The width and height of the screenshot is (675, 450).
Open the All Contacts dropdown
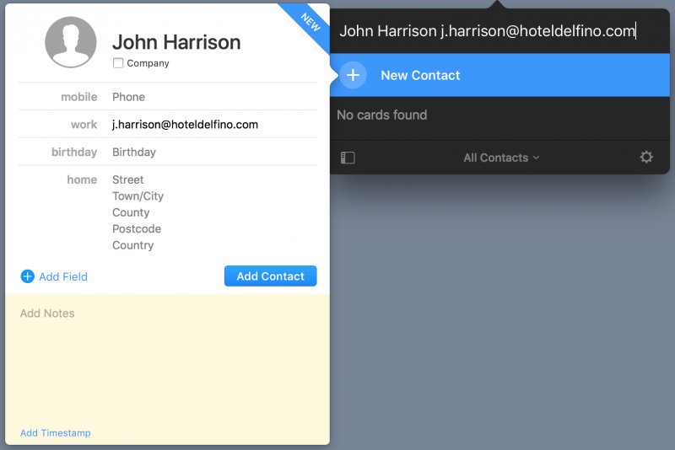501,158
